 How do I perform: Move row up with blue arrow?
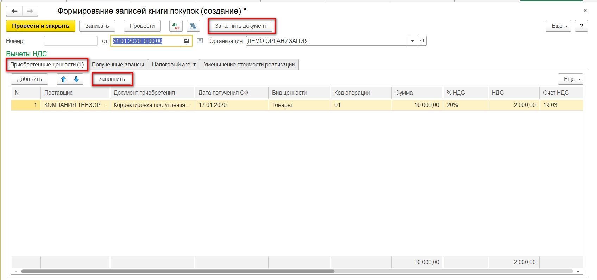click(63, 79)
